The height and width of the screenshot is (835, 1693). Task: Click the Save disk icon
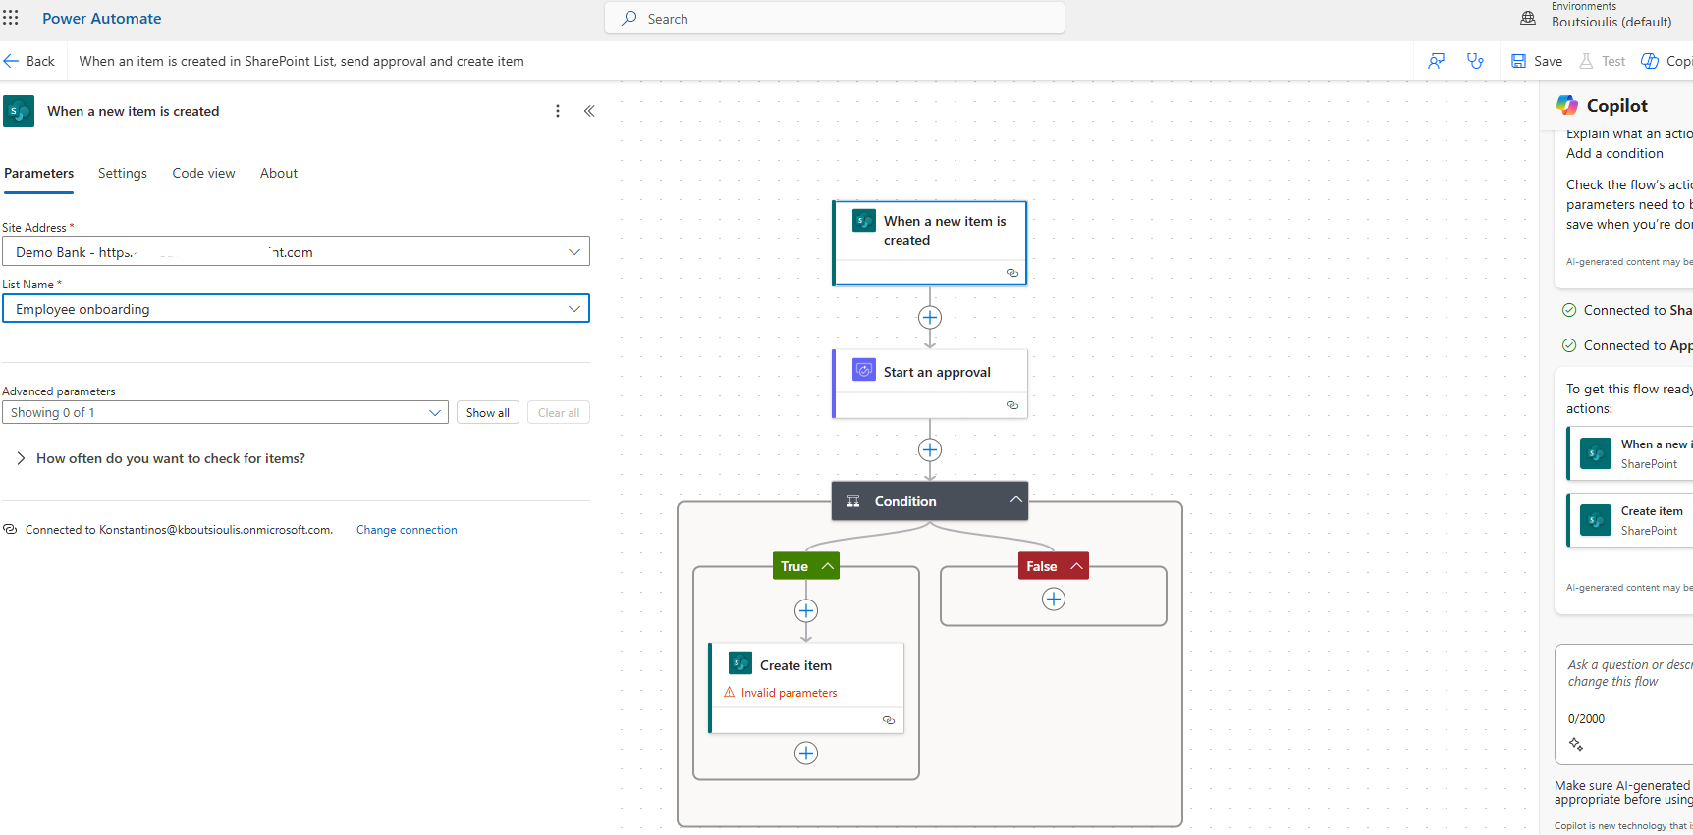click(x=1518, y=61)
